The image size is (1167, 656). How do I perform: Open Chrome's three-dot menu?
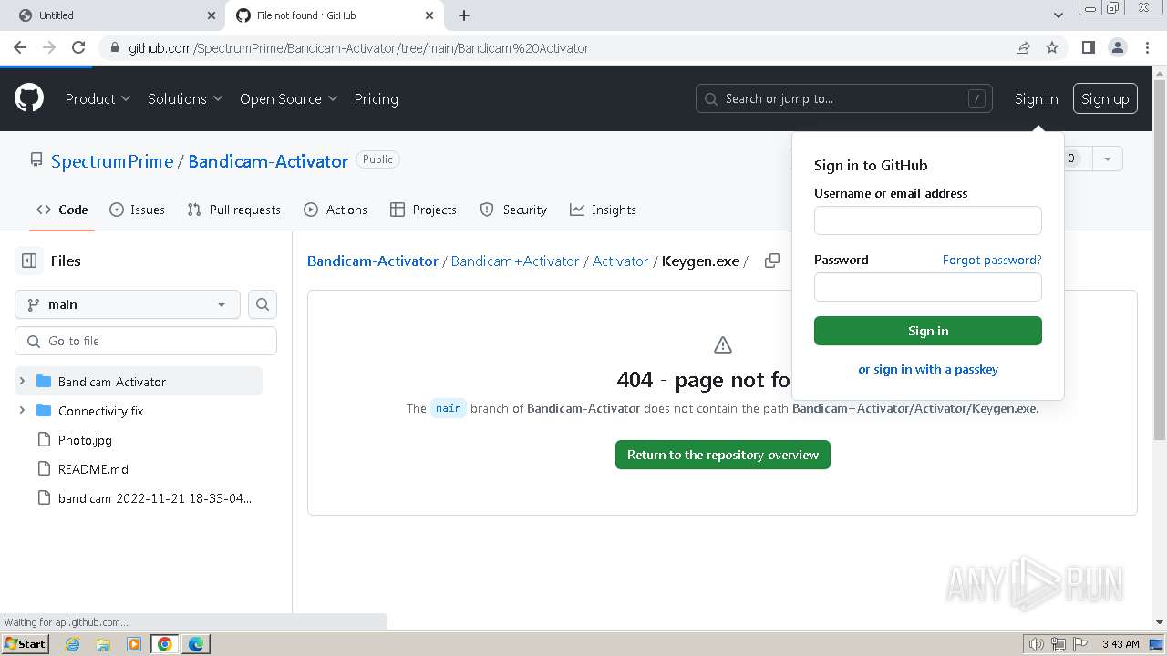click(1146, 47)
